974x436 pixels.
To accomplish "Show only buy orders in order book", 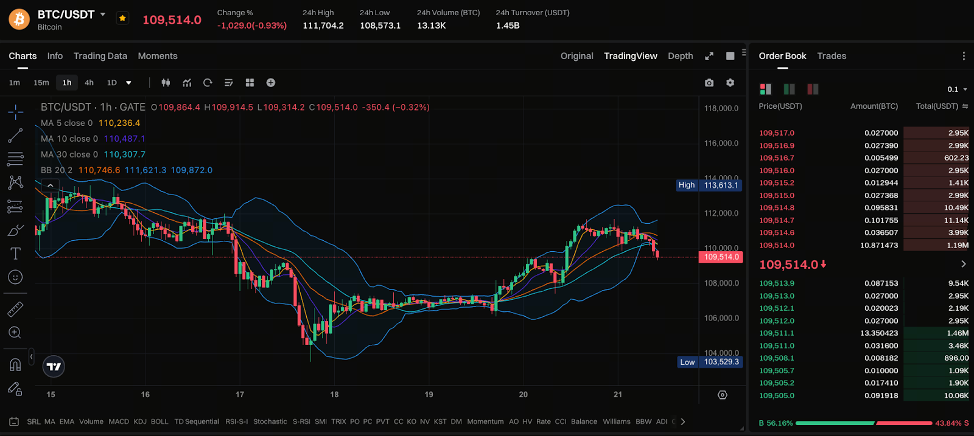I will (x=789, y=89).
